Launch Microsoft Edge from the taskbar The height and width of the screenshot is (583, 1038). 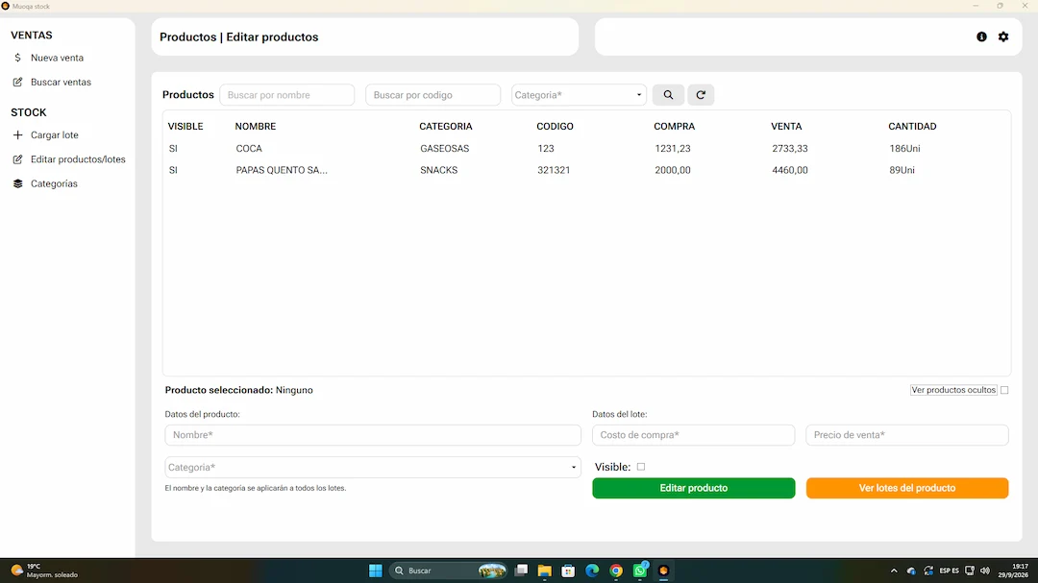(x=592, y=571)
